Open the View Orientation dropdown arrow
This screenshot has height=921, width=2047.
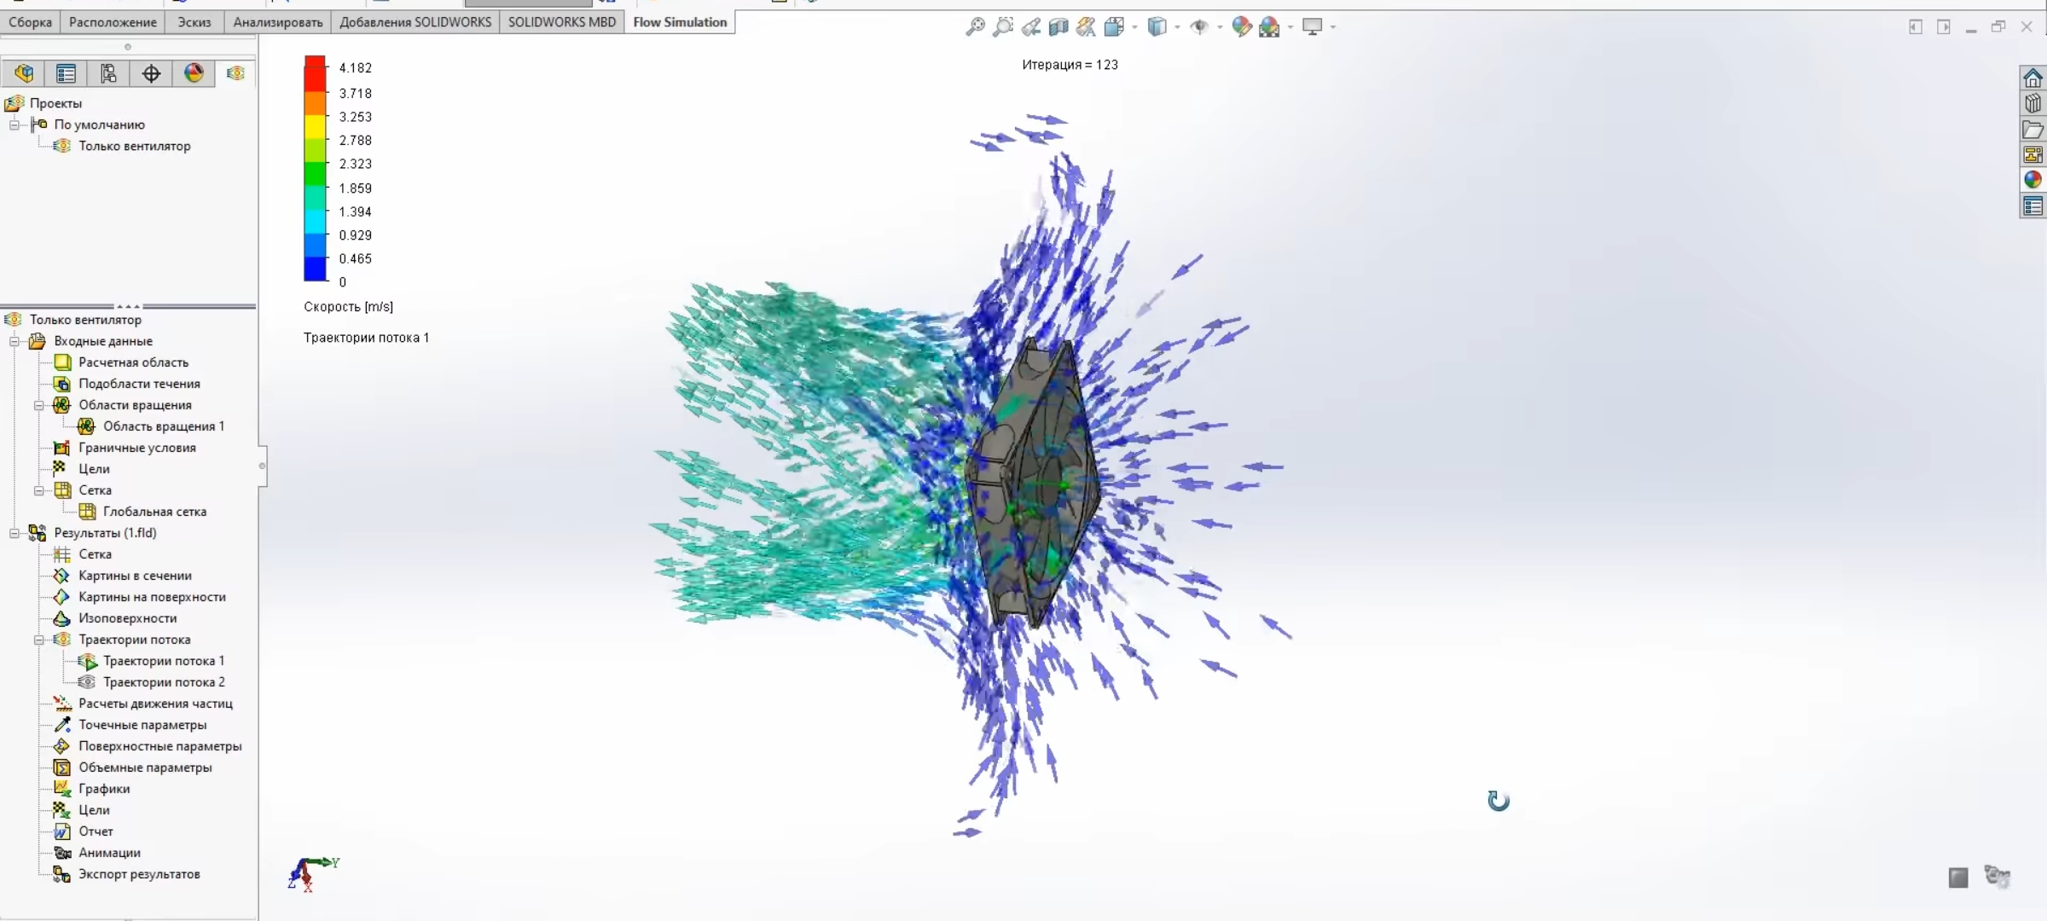point(1134,27)
